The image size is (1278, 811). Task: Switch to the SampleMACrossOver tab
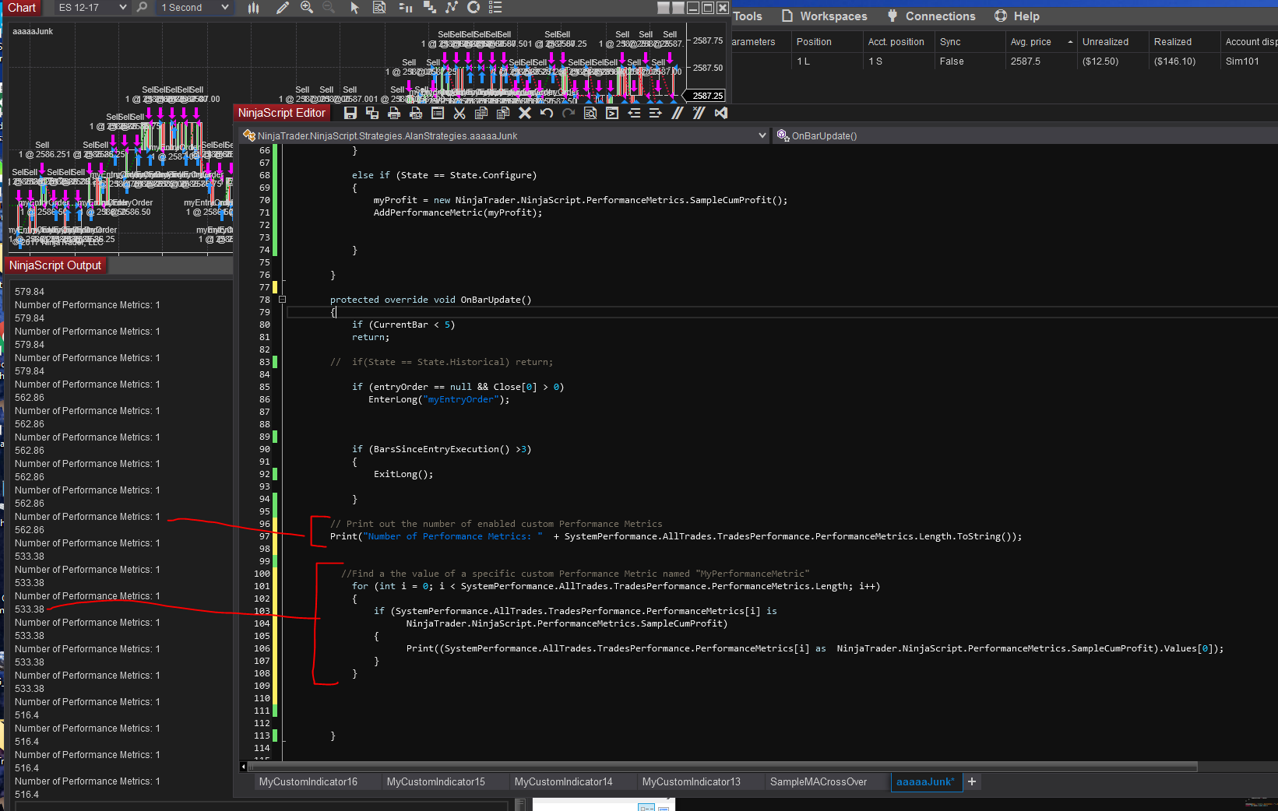click(819, 781)
